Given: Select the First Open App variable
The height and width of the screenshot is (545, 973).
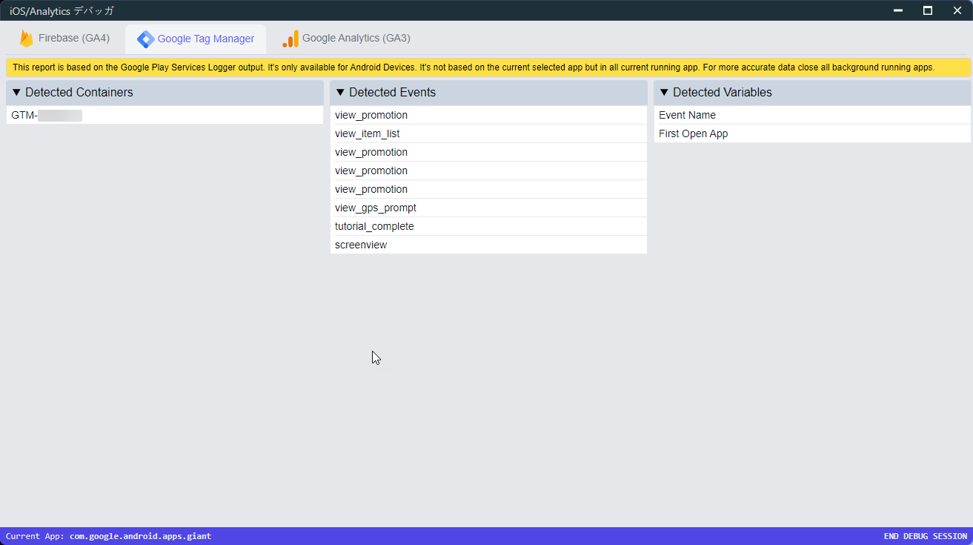Looking at the screenshot, I should pos(693,133).
